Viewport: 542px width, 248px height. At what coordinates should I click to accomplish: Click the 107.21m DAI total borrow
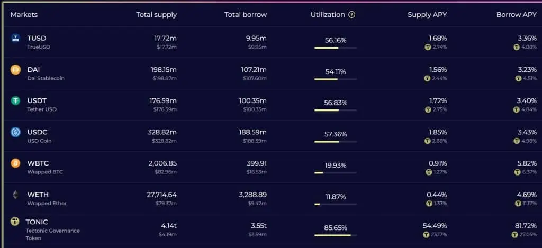click(x=254, y=69)
